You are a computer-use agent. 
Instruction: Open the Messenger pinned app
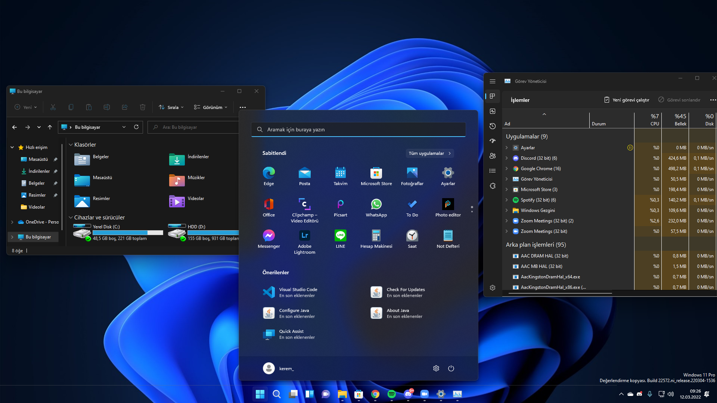click(x=269, y=238)
